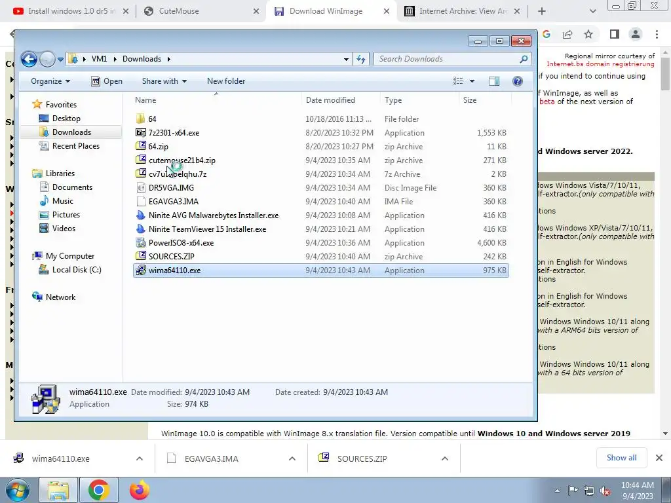This screenshot has height=503, width=671.
Task: Click Downloads in address breadcrumb
Action: [x=142, y=59]
